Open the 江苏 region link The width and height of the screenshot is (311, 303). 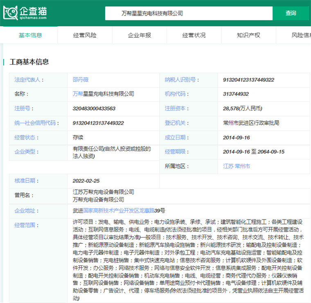(228, 166)
